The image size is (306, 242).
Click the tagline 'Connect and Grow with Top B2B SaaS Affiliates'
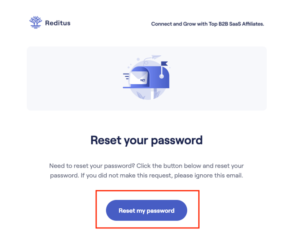point(207,24)
